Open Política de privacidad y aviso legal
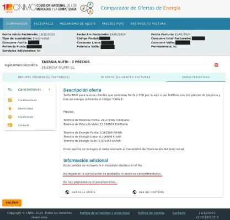The image size is (230, 220). (105, 213)
